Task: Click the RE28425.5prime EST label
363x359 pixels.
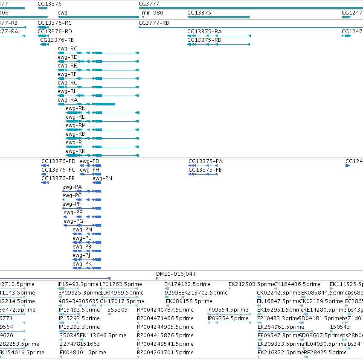Action: point(325,353)
